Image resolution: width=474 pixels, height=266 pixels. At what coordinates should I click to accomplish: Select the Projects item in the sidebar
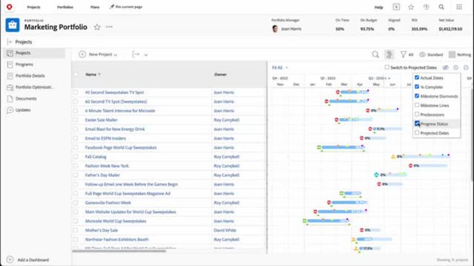tap(35, 53)
